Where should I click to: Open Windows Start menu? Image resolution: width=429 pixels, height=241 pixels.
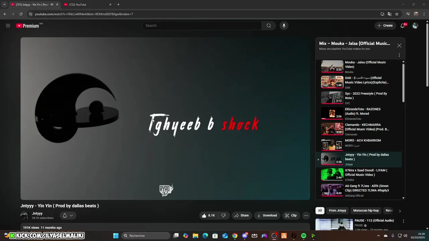coord(116,236)
